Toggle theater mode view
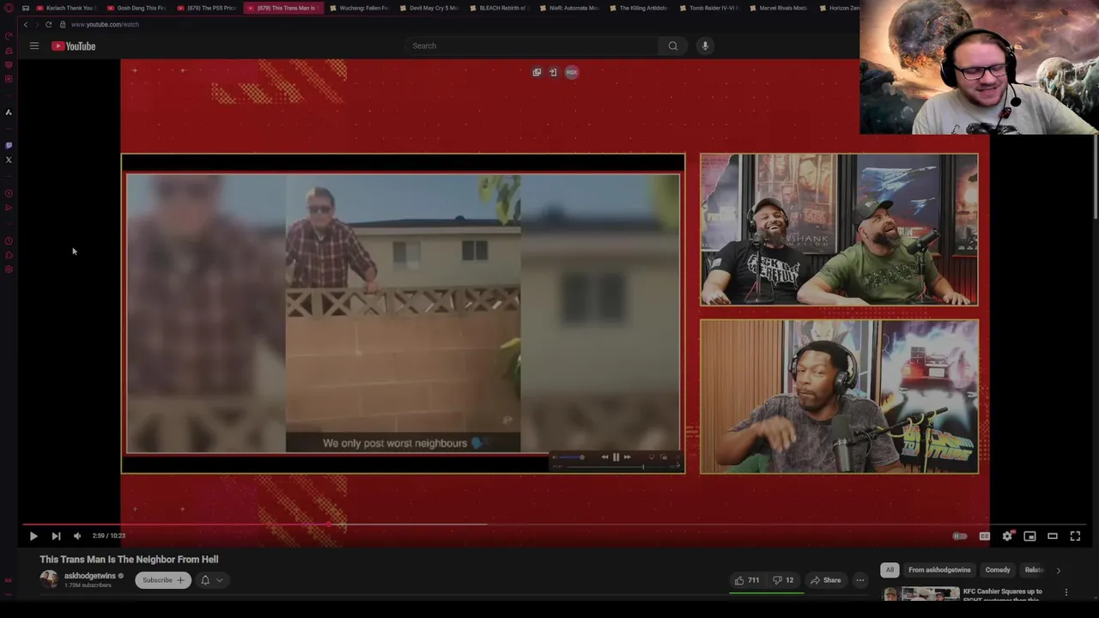The height and width of the screenshot is (618, 1099). click(x=1053, y=536)
